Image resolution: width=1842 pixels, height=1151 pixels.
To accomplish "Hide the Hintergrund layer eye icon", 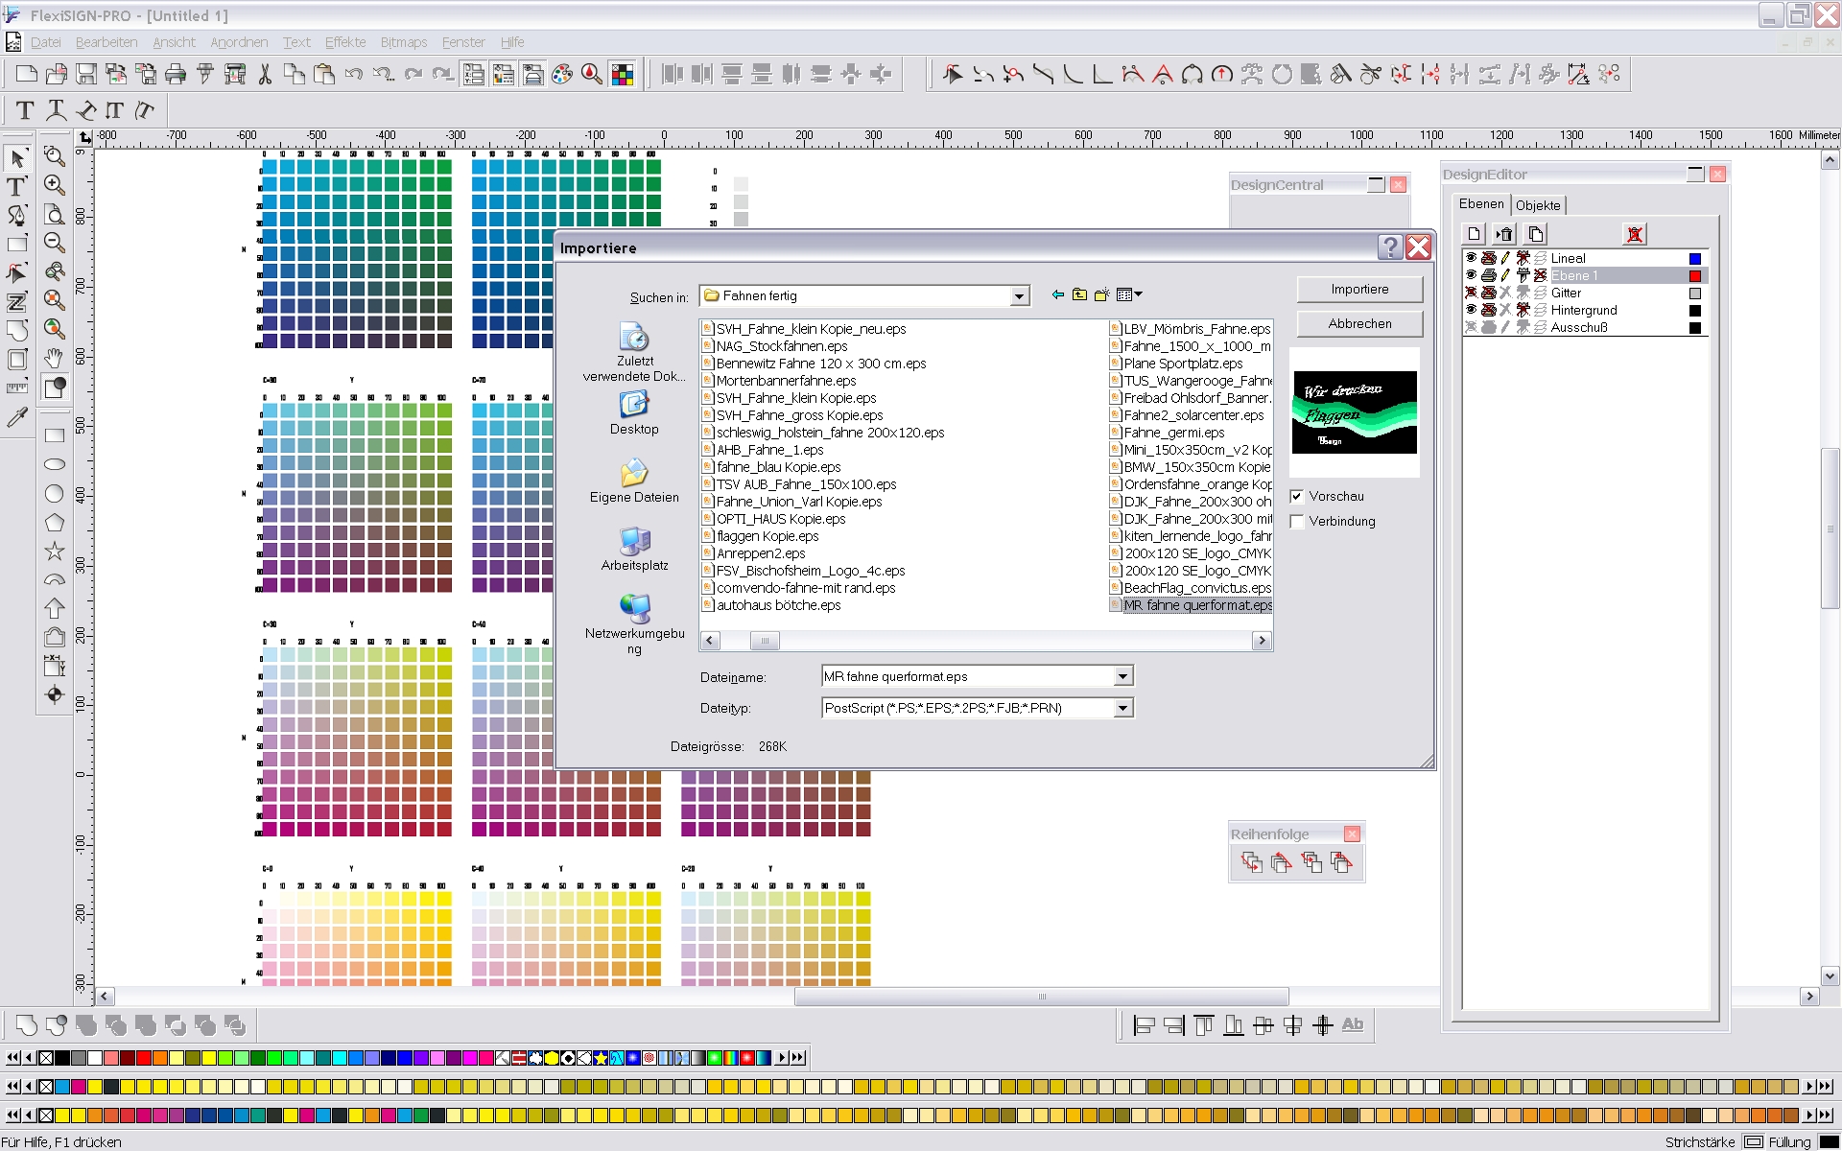I will (1471, 310).
